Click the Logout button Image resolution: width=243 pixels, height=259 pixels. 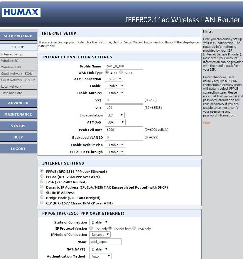coord(18,149)
